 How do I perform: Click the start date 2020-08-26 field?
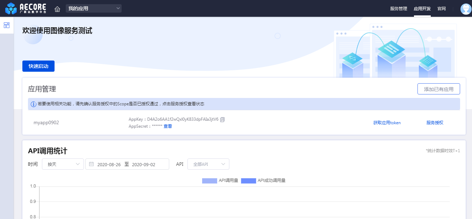click(x=109, y=164)
